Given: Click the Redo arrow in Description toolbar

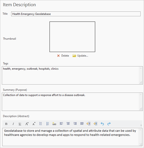Looking at the screenshot, I should pos(109,124).
